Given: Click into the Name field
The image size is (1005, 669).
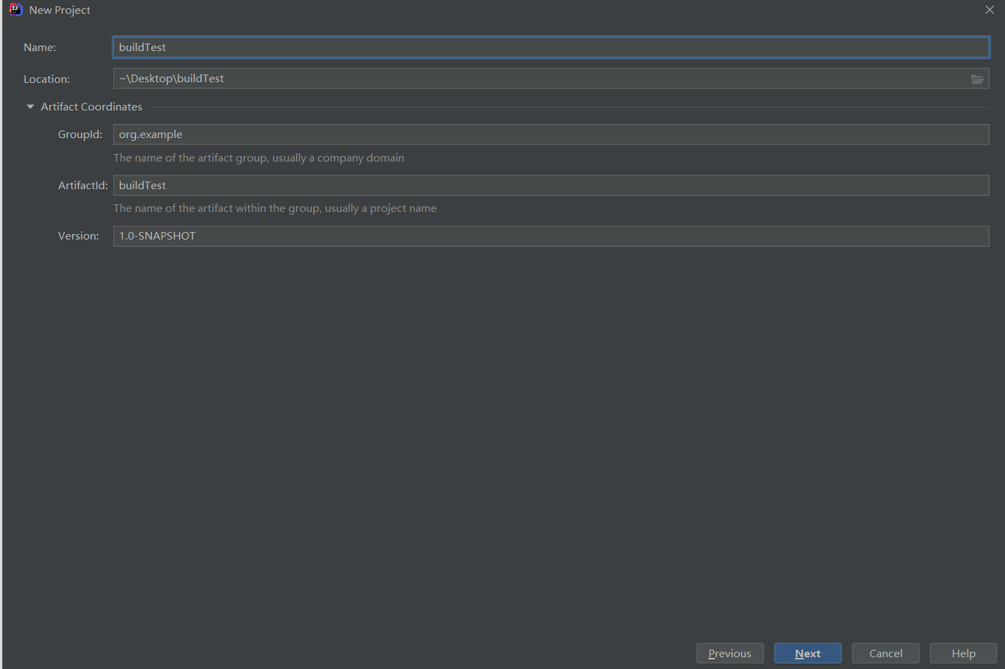Looking at the screenshot, I should tap(551, 47).
